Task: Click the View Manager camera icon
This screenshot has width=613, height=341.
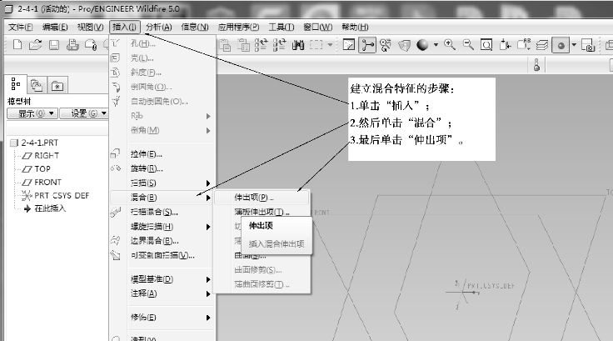Action: (588, 45)
